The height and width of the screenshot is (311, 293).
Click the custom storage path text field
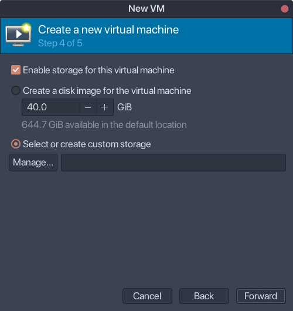(173, 163)
